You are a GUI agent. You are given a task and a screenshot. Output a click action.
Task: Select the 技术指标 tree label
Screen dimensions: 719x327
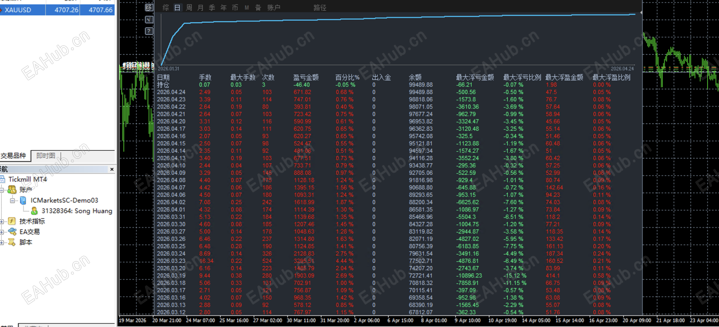[x=32, y=221]
